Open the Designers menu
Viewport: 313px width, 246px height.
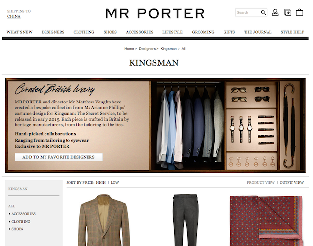[x=53, y=32]
